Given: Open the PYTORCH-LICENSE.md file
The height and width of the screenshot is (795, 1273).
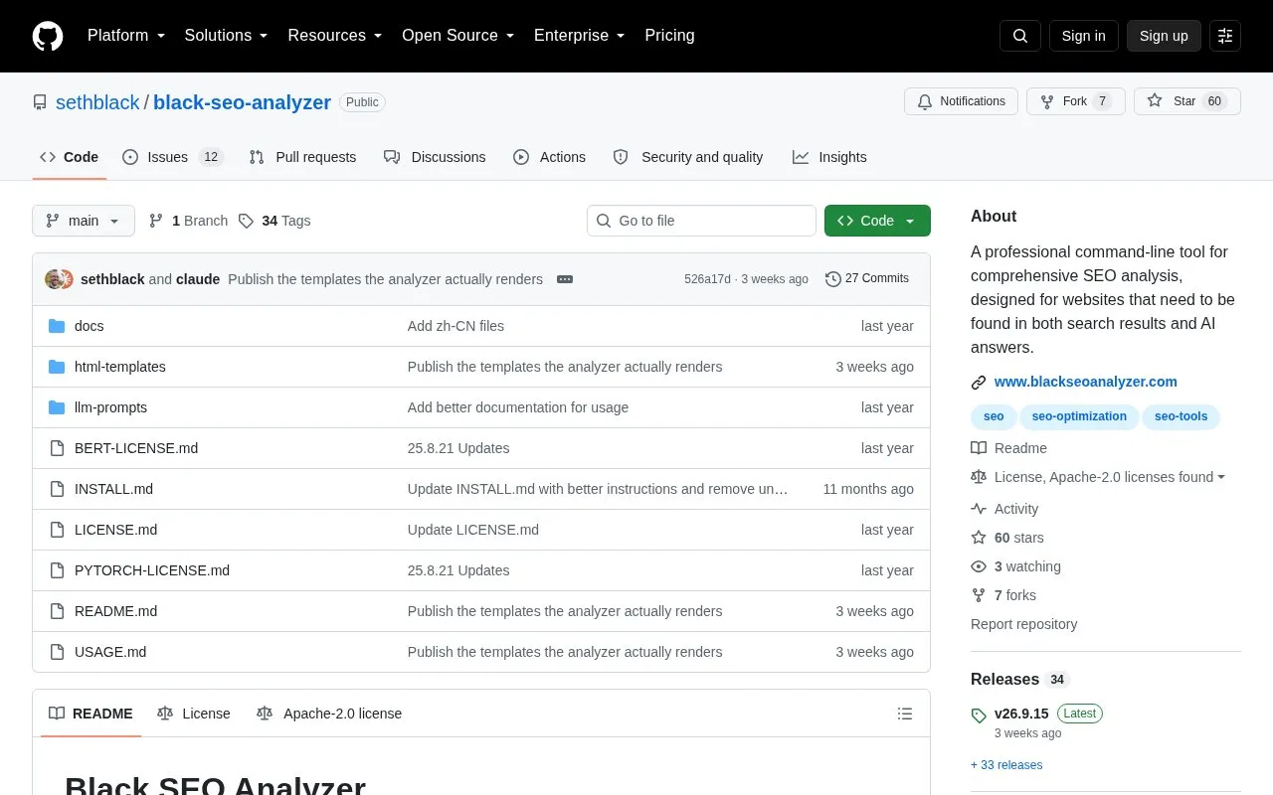Looking at the screenshot, I should (152, 570).
